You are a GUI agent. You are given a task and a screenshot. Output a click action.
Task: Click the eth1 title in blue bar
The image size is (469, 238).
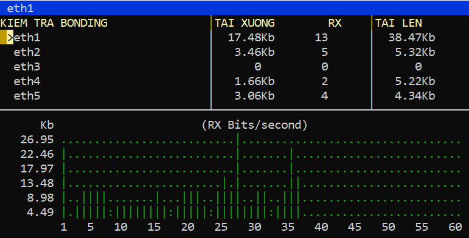[20, 8]
